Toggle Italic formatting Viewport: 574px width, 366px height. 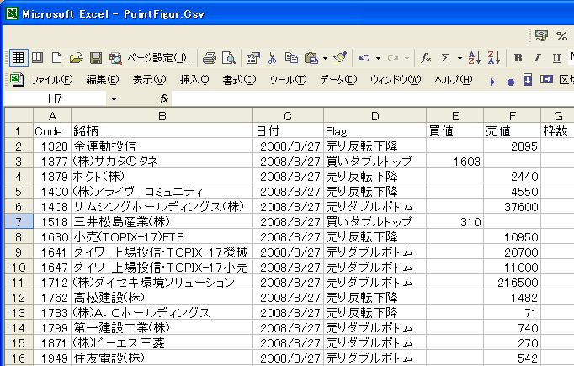pos(537,58)
